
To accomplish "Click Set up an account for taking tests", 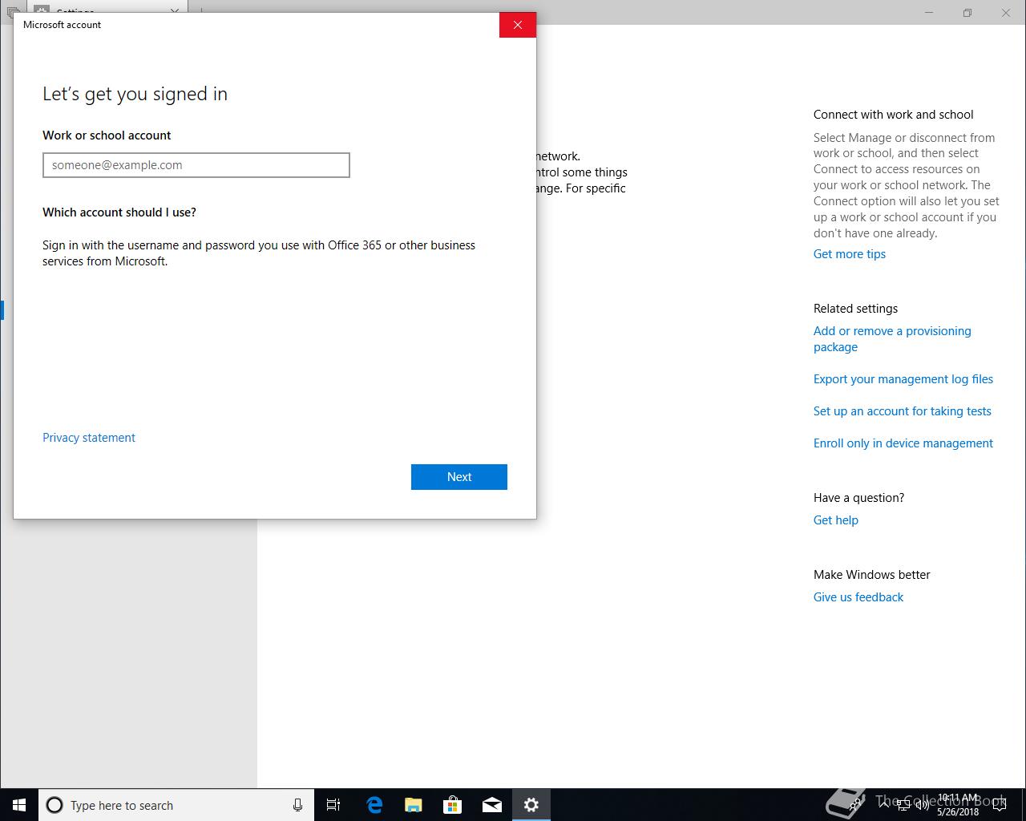I will pos(903,411).
